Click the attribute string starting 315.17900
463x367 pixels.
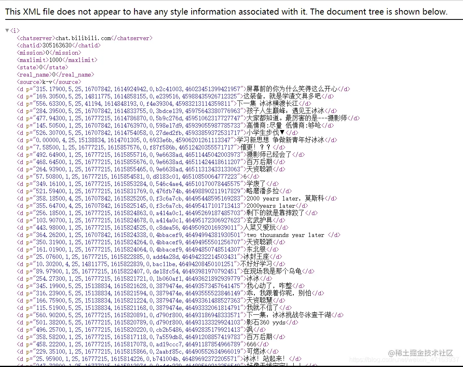point(138,89)
